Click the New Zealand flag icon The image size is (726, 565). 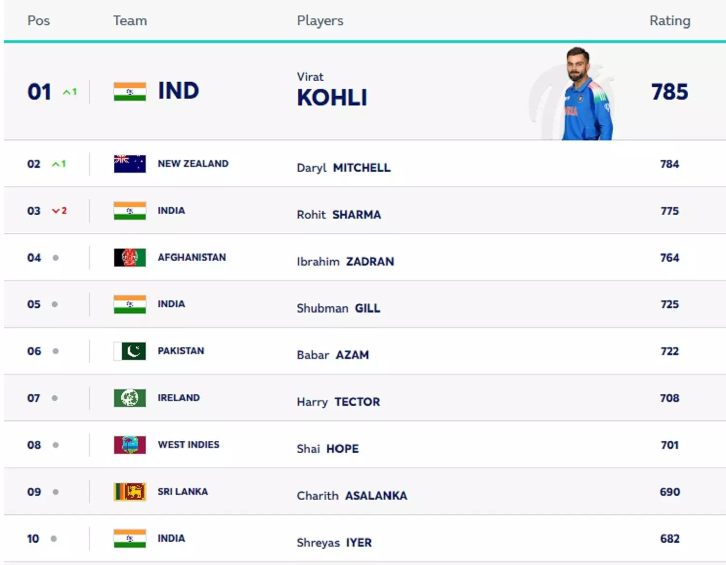(130, 164)
